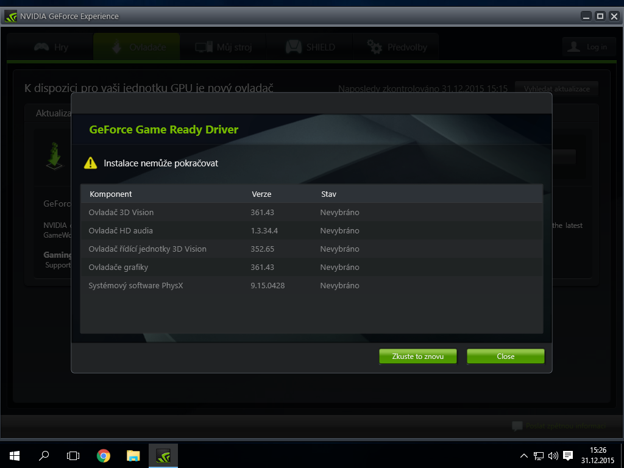This screenshot has width=624, height=468.
Task: Click Vyhledat aktualizace button
Action: [556, 89]
